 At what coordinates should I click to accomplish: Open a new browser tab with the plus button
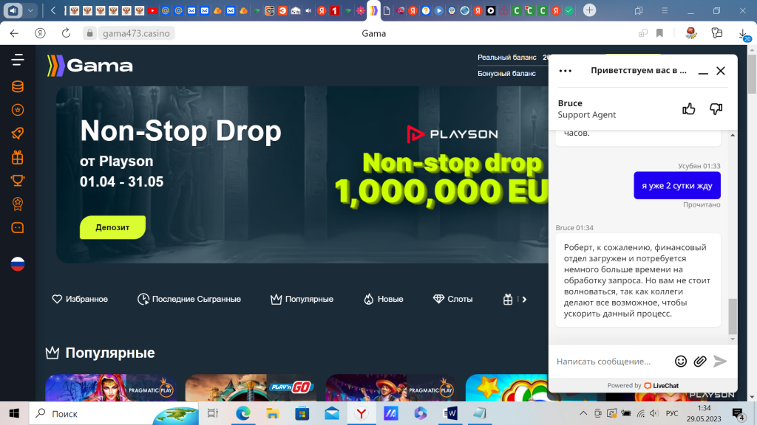[x=589, y=10]
